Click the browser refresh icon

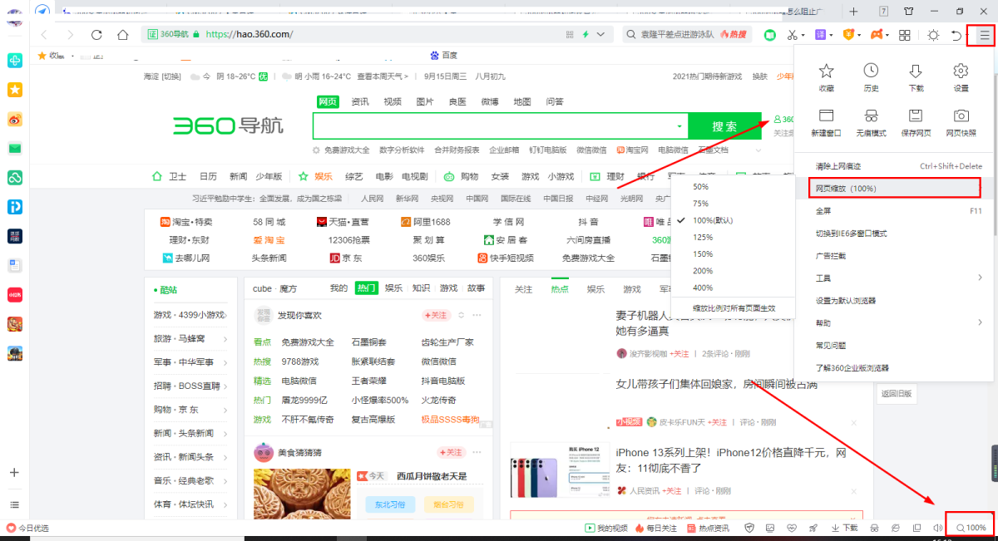tap(96, 35)
